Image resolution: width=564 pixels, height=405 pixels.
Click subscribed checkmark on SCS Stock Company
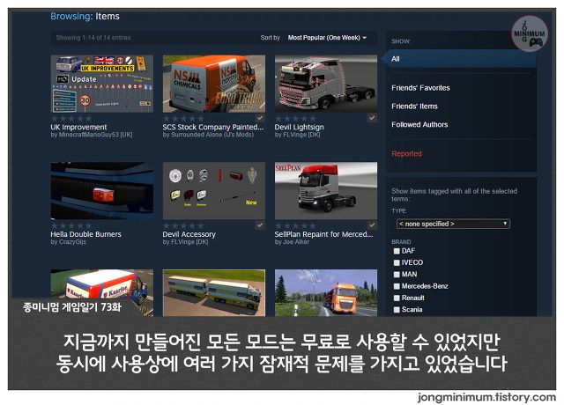(x=260, y=118)
